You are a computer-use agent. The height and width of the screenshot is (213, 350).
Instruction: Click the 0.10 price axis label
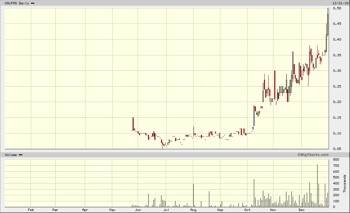point(337,133)
